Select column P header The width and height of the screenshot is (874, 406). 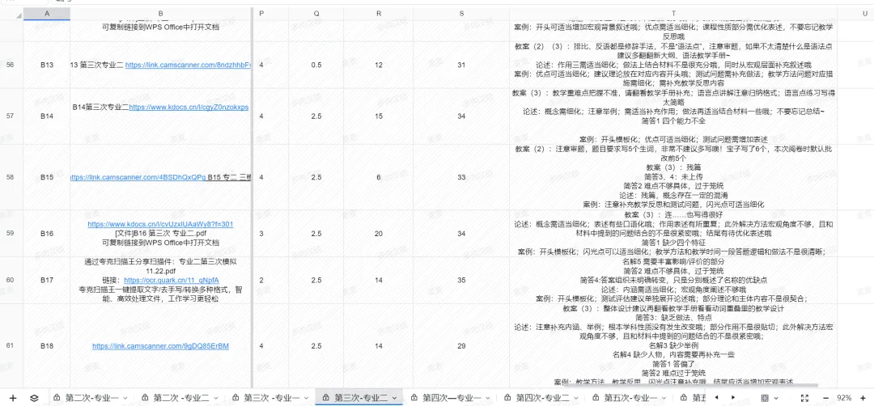pyautogui.click(x=262, y=14)
